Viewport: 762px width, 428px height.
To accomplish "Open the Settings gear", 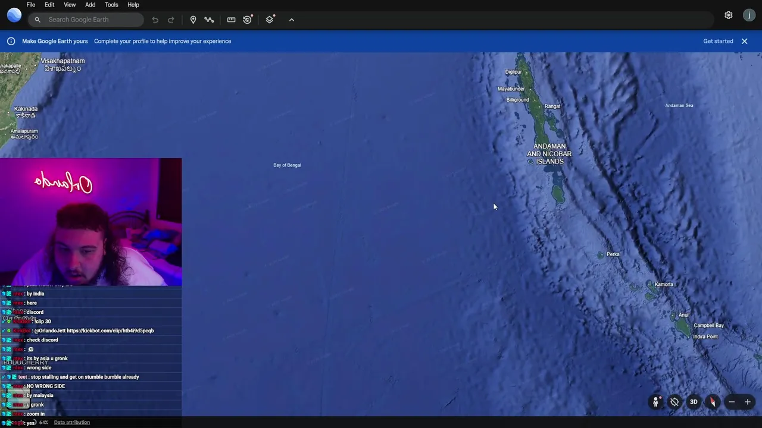I will (729, 15).
